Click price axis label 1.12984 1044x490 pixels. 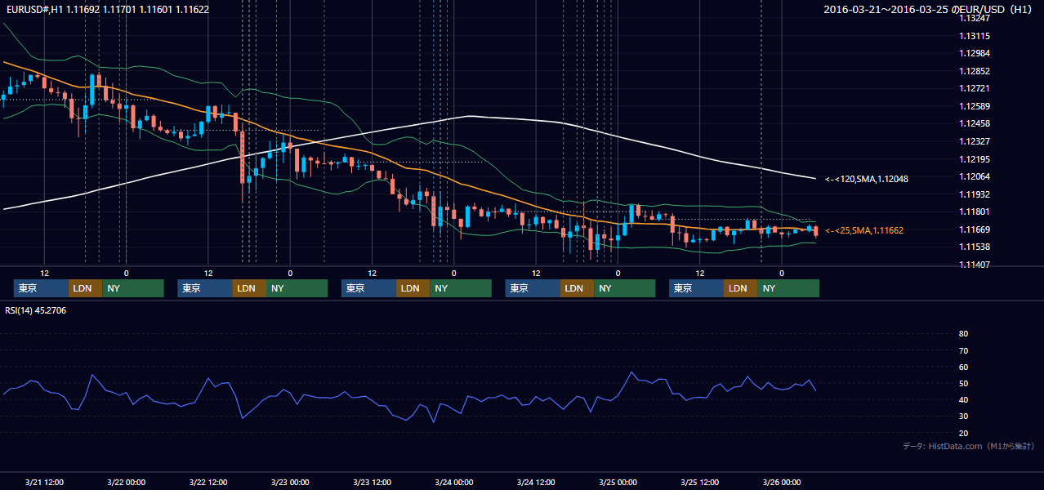click(975, 53)
